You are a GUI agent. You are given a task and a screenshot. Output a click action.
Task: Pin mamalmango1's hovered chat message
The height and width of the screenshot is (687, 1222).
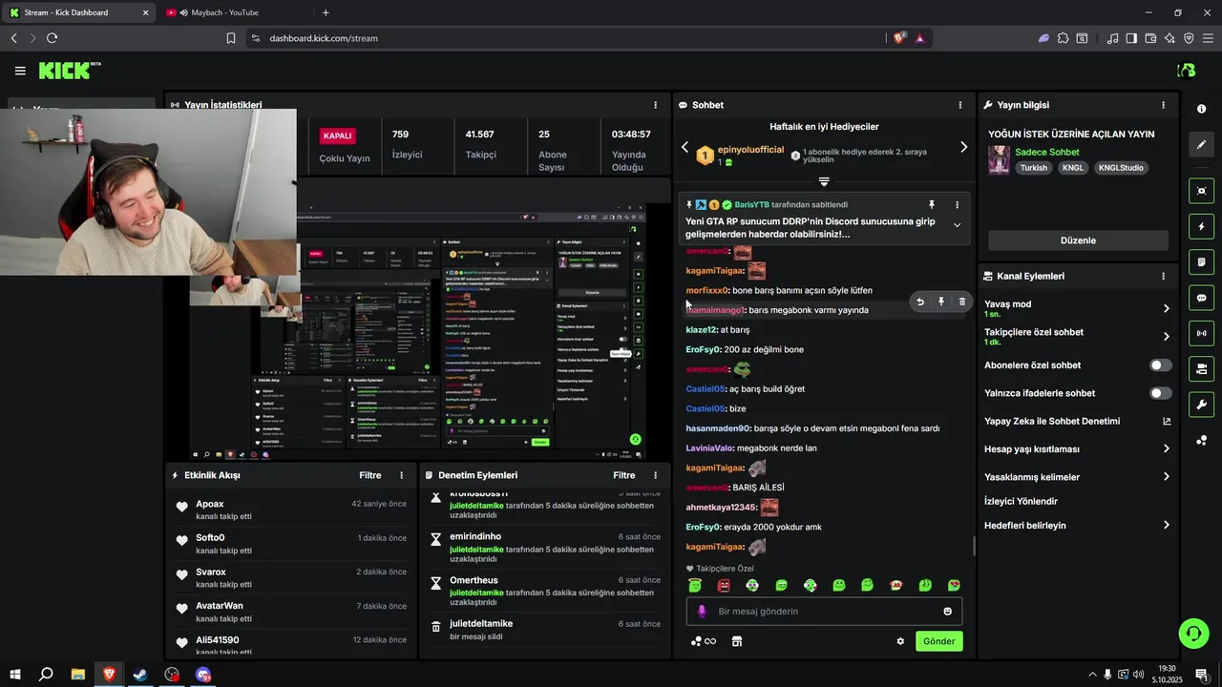point(941,302)
